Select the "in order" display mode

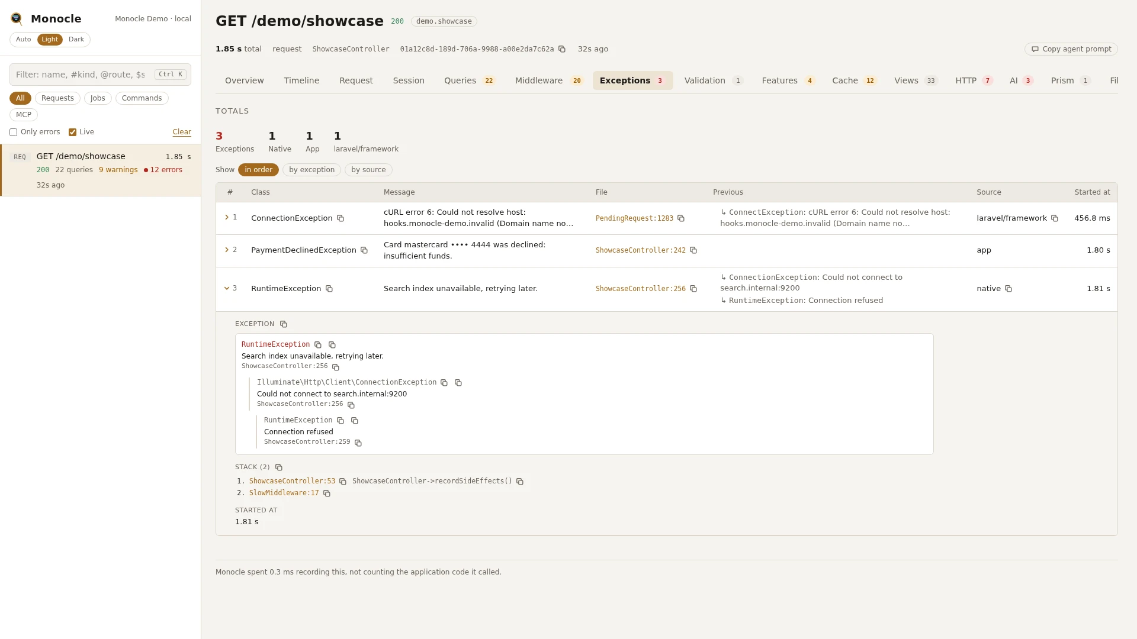pos(258,170)
